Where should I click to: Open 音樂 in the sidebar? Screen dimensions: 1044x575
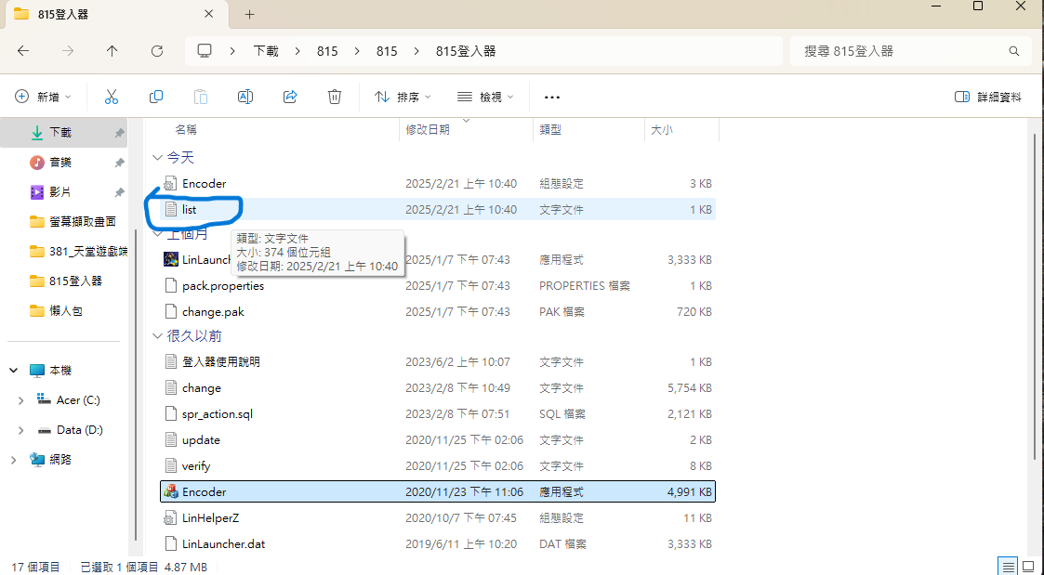click(60, 163)
